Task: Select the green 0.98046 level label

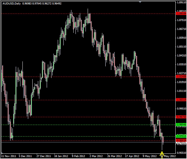Action: tap(181, 125)
